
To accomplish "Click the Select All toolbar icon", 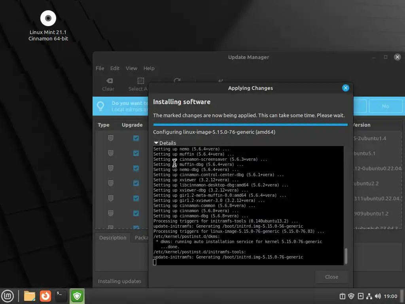I will point(140,81).
